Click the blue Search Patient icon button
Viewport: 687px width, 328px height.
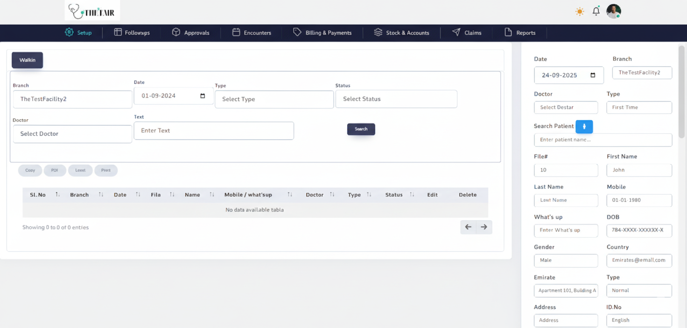click(x=584, y=126)
